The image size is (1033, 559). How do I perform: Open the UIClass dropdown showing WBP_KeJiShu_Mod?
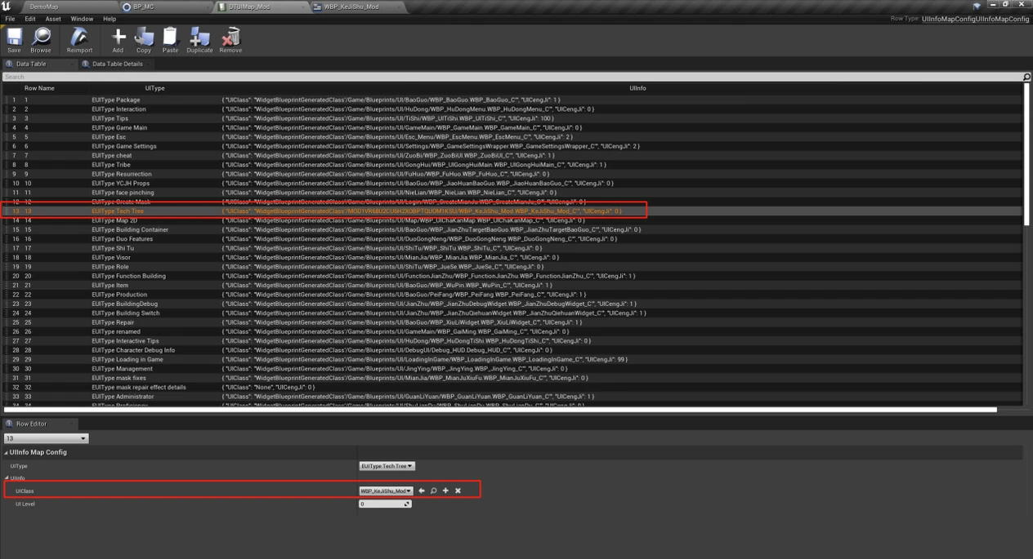[385, 490]
